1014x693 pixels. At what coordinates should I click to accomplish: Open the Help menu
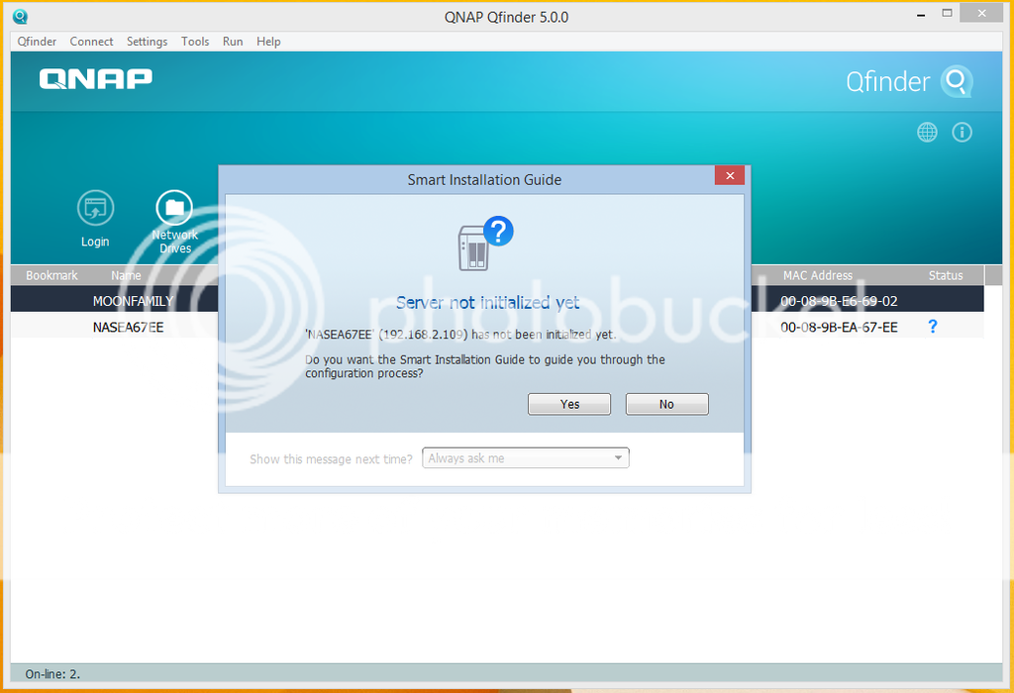[268, 42]
